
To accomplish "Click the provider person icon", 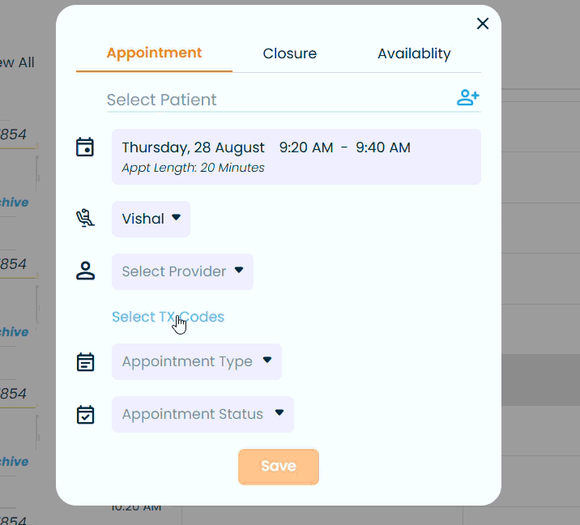I will click(85, 271).
